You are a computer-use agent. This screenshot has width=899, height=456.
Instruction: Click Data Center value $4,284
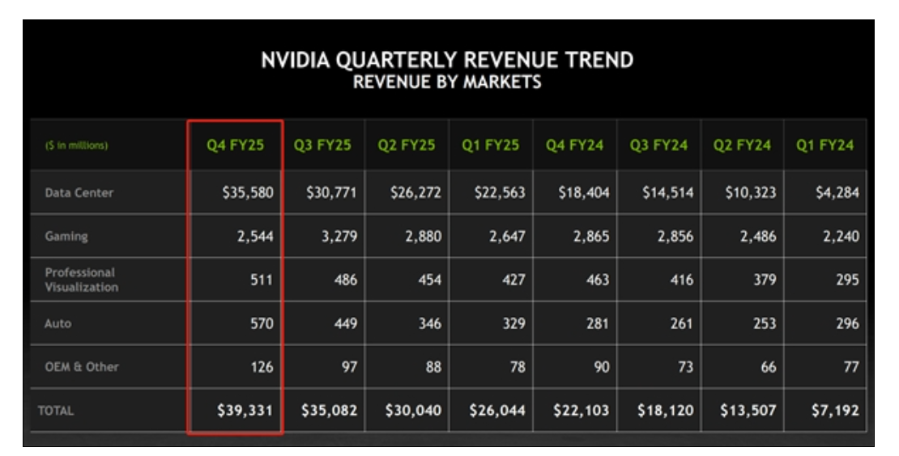click(837, 192)
